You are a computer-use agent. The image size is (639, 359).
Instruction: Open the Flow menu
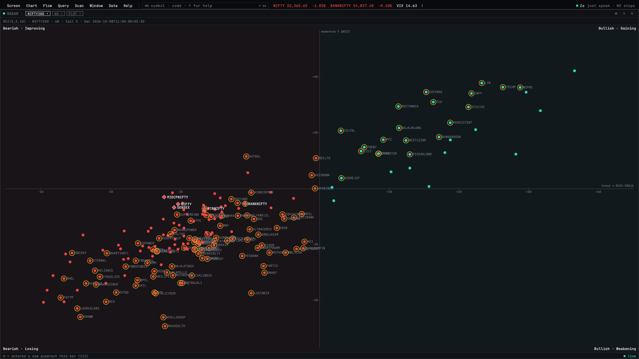click(48, 6)
